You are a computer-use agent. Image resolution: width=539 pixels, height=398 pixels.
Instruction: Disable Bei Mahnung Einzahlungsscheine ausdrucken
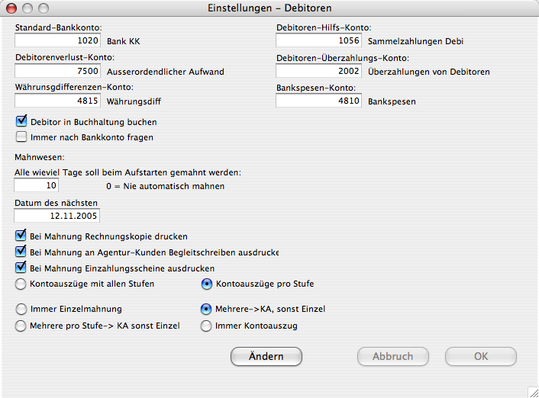tap(21, 268)
